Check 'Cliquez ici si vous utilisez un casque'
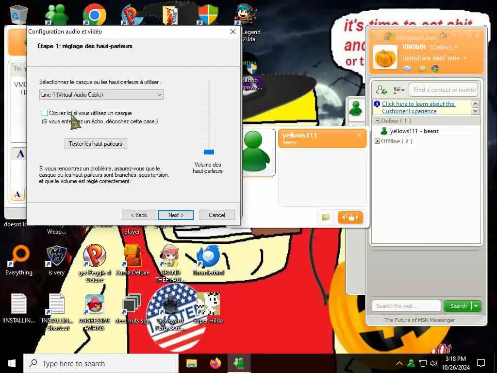Screen dimensions: 497x373 click(x=45, y=113)
